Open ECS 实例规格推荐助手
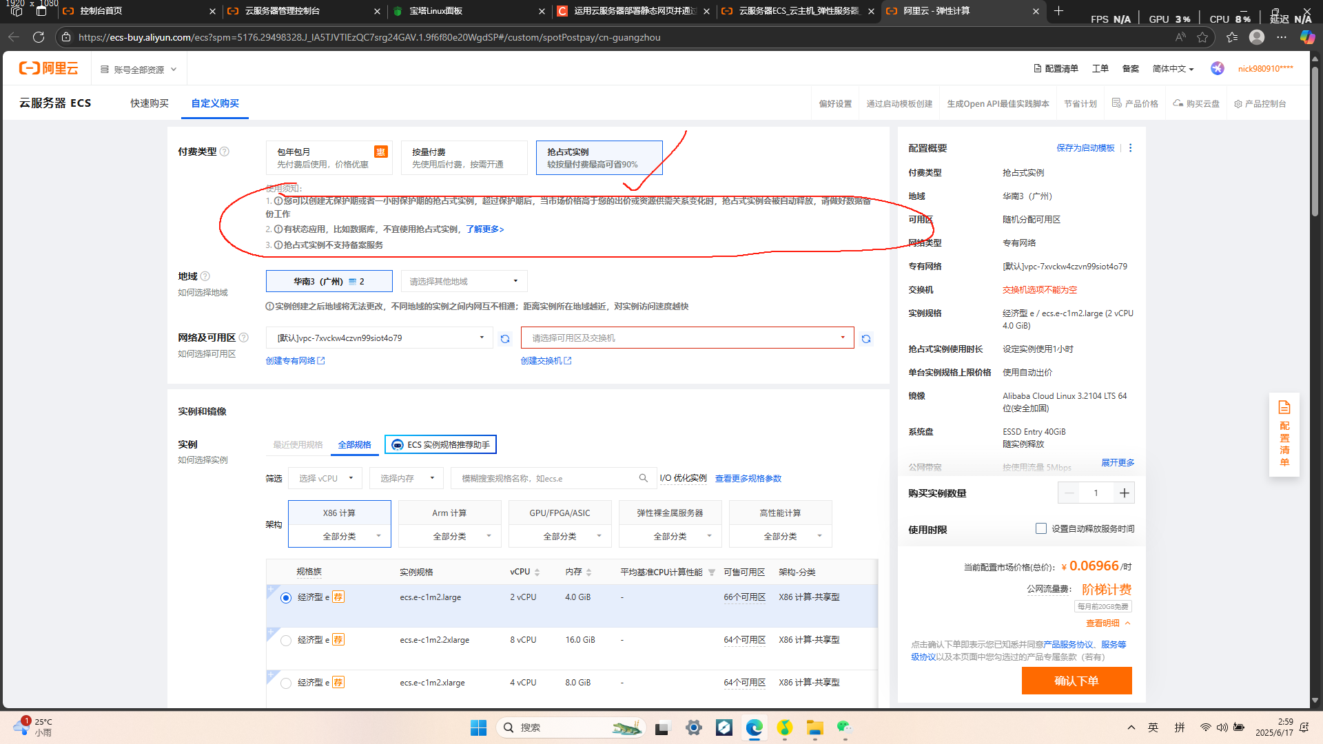Screen dimensions: 1323x744 click(440, 445)
